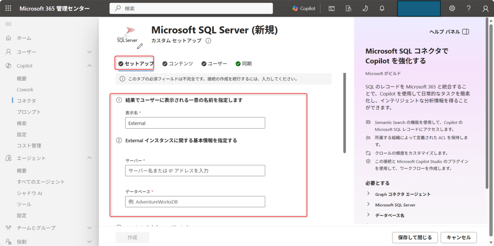Click the '必要とする' heading
This screenshot has width=494, height=246.
(x=377, y=183)
